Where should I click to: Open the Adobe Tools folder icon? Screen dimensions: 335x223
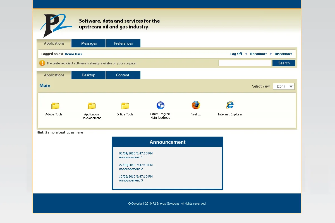click(x=55, y=106)
